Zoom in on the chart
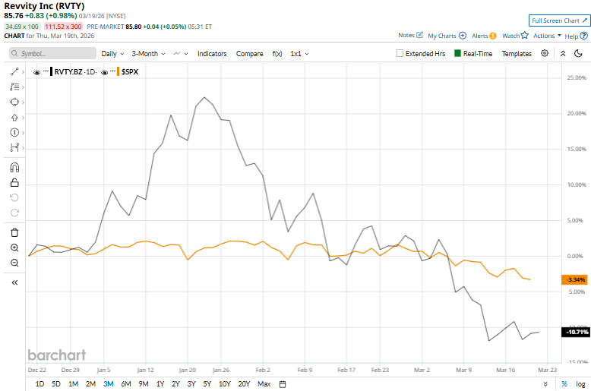 click(x=14, y=248)
